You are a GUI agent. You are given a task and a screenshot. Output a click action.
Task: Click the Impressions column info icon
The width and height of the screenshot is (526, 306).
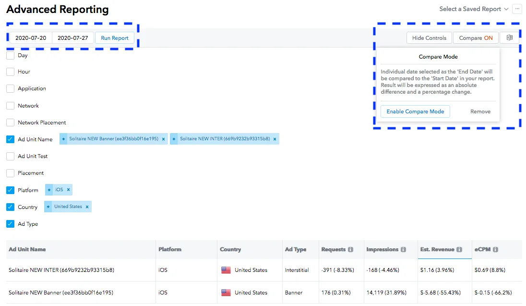pos(403,249)
